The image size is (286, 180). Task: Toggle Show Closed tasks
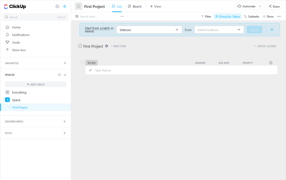[x=265, y=46]
